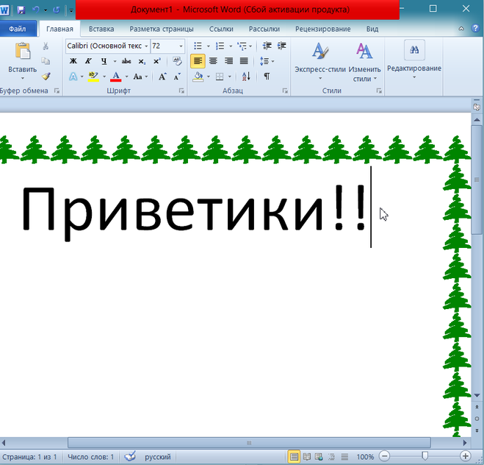Click the русский language indicator in status bar
Image resolution: width=484 pixels, height=465 pixels.
coord(157,457)
